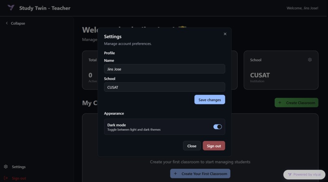328x182 pixels.
Task: Click the red Sign out button
Action: pyautogui.click(x=214, y=146)
